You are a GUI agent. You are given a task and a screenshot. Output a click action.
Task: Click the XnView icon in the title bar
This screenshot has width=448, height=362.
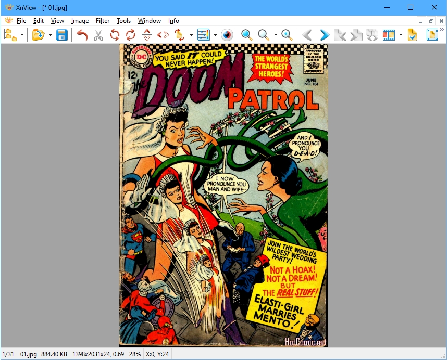click(9, 7)
